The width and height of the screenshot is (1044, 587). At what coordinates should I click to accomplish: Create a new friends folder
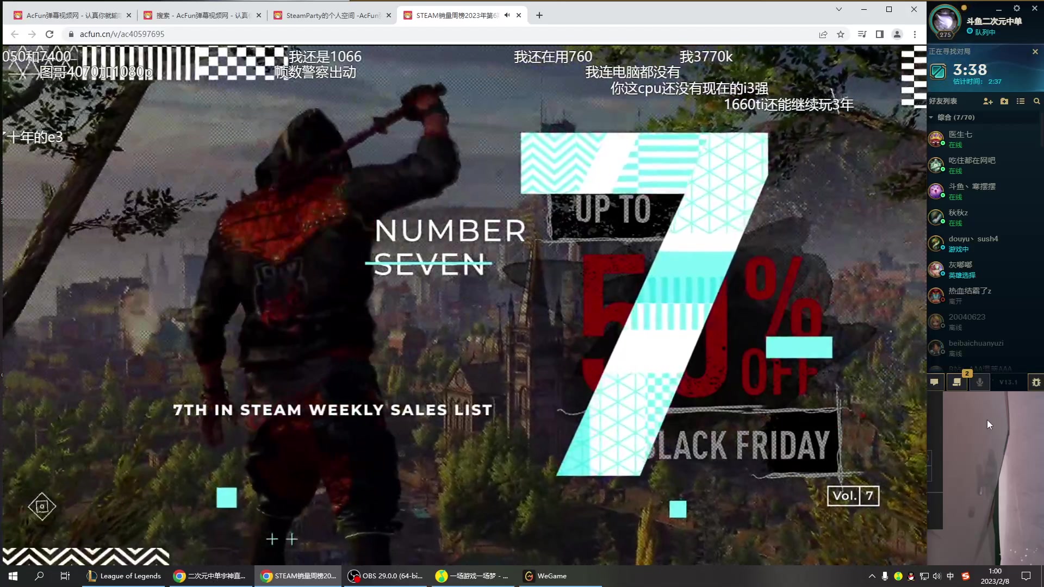tap(1004, 101)
